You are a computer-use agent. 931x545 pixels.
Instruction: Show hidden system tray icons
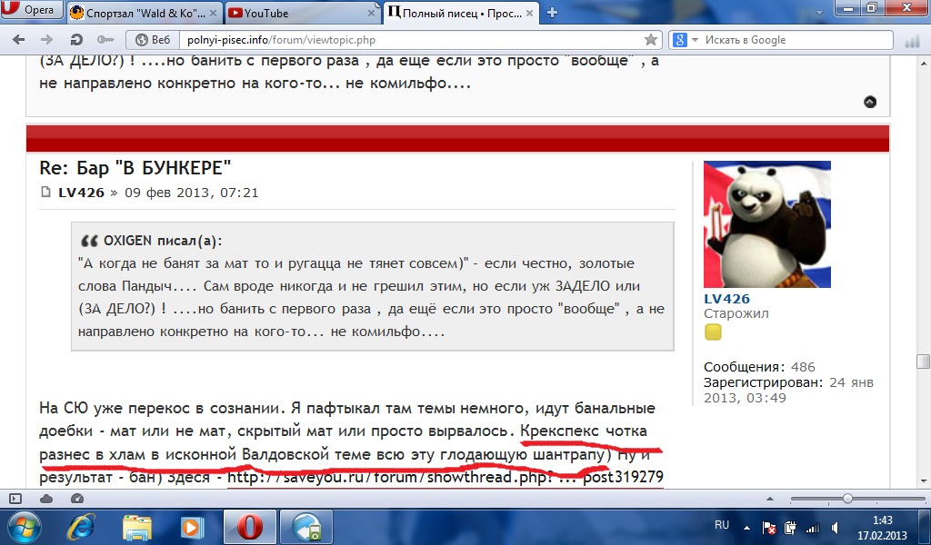pos(746,527)
